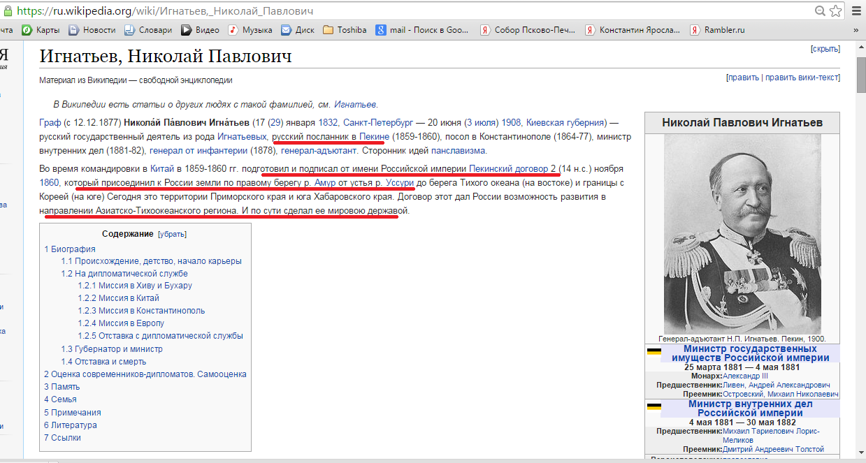Open the Дмитрий Андреевич Толстой link
The width and height of the screenshot is (866, 463).
774,449
